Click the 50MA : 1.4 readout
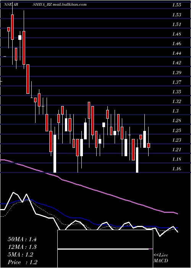 click(22, 239)
